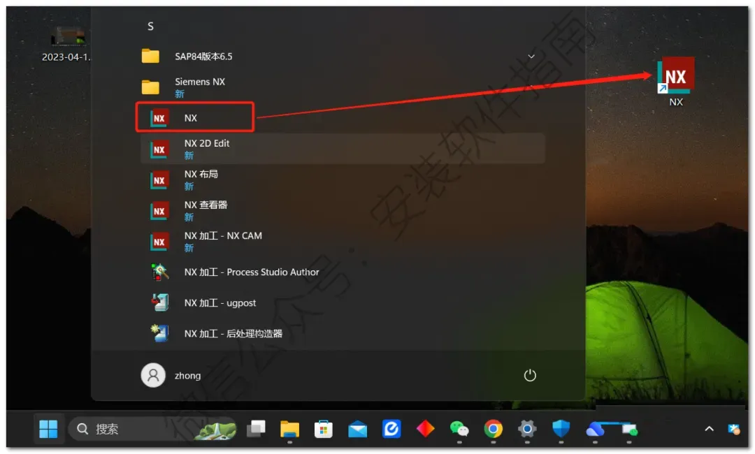Image resolution: width=755 pixels, height=454 pixels.
Task: Click the search highlight image in taskbar
Action: point(215,430)
